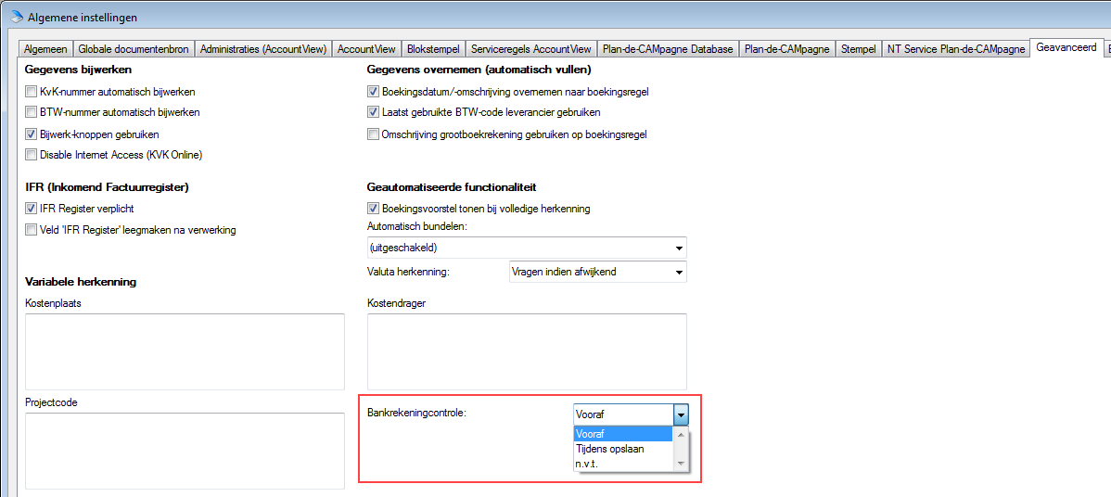The image size is (1111, 497).
Task: Enable KvK-nummer automatisch bijwerken checkbox
Action: coord(31,91)
